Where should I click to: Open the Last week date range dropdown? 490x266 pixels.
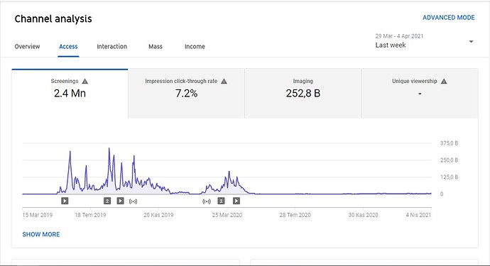425,41
